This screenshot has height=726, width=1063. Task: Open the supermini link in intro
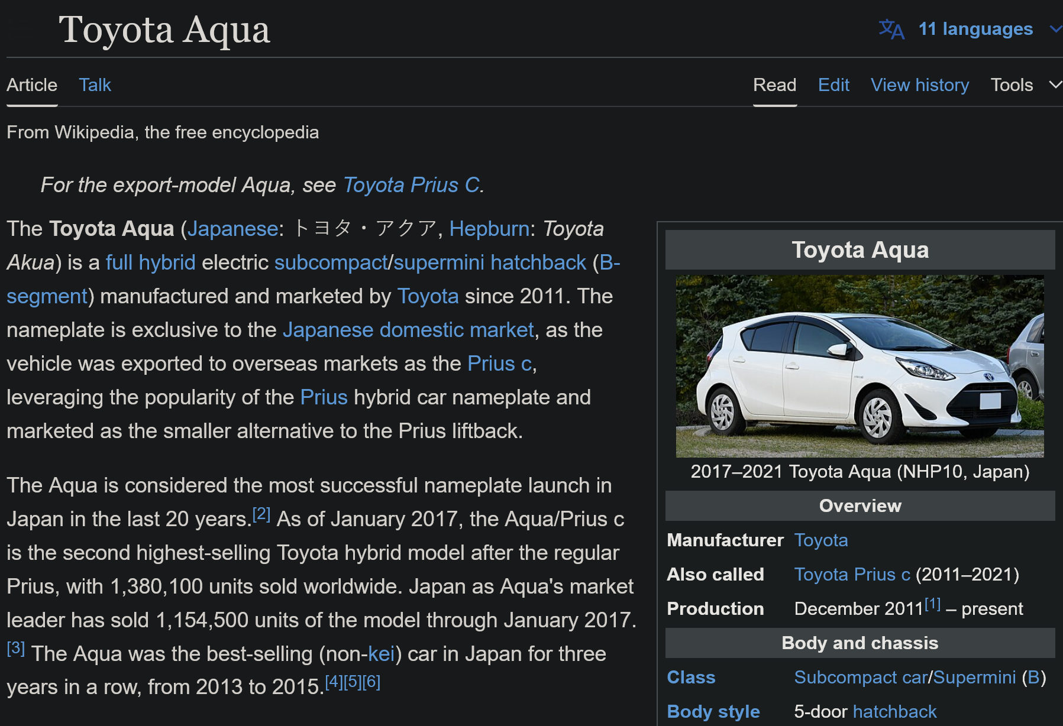(439, 262)
